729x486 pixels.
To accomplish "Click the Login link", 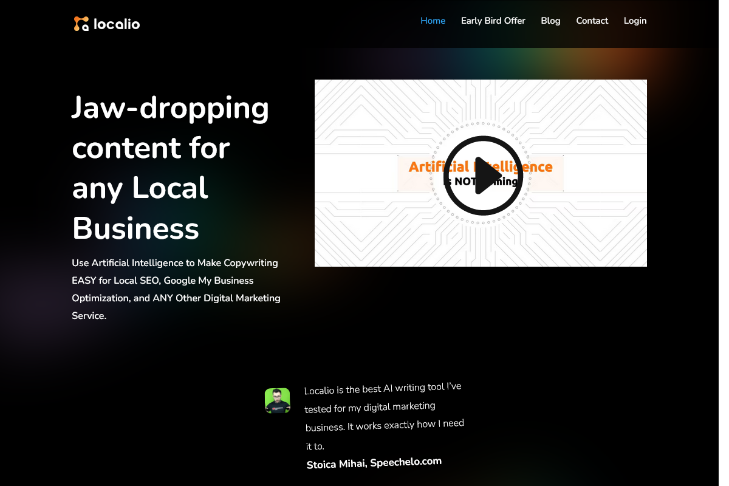I will [x=635, y=21].
